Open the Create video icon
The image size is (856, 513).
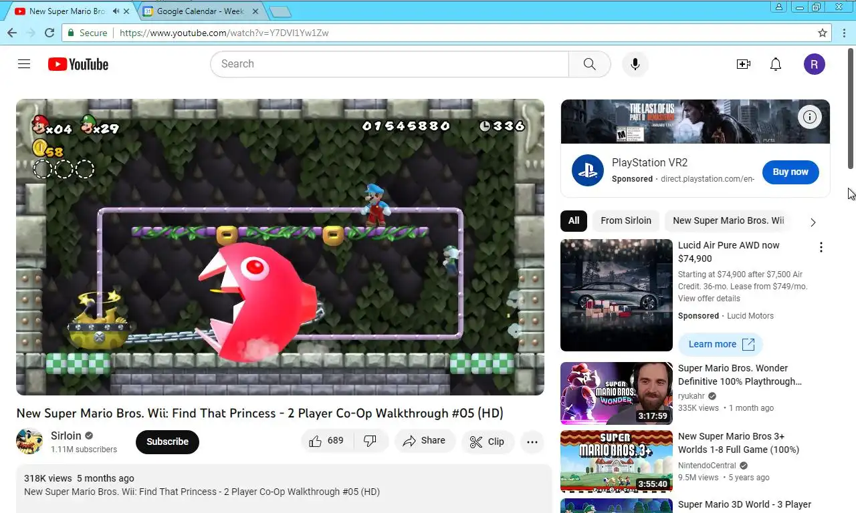click(743, 64)
